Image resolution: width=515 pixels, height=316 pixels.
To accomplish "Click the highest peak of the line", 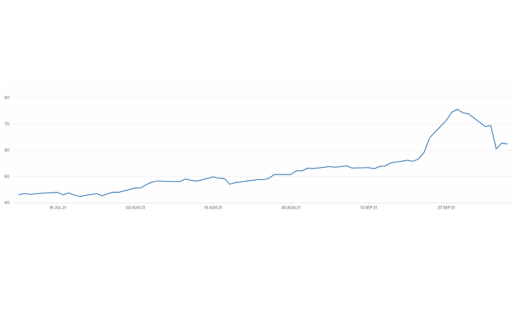I will click(457, 109).
